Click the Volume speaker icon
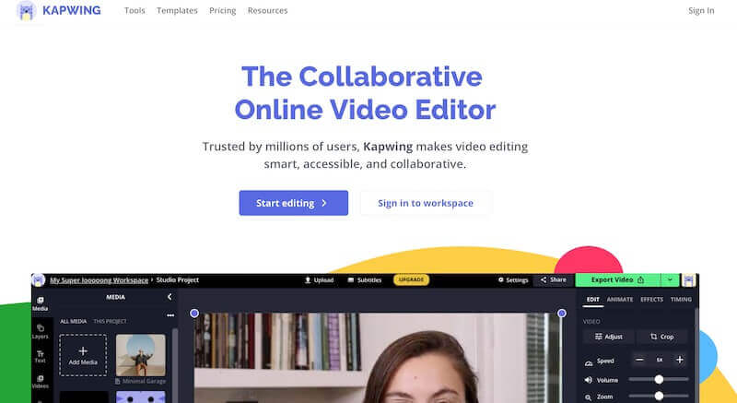 [x=589, y=380]
